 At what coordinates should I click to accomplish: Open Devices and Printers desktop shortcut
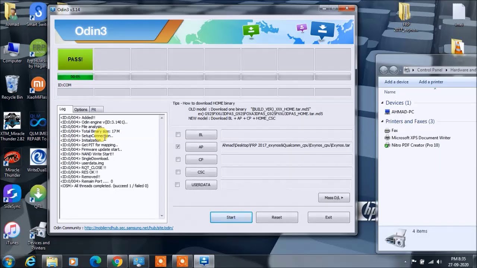[x=38, y=236]
